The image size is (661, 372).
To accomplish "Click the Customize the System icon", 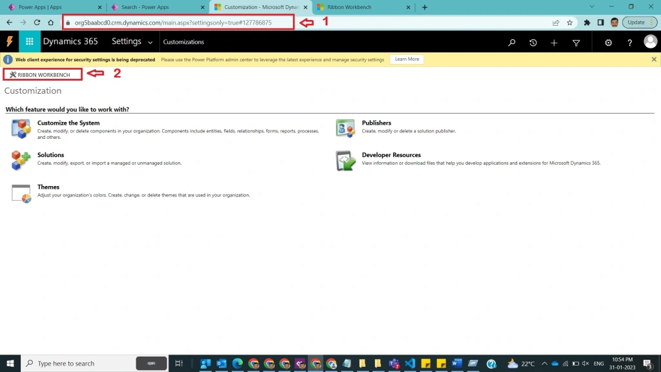I will pyautogui.click(x=21, y=129).
